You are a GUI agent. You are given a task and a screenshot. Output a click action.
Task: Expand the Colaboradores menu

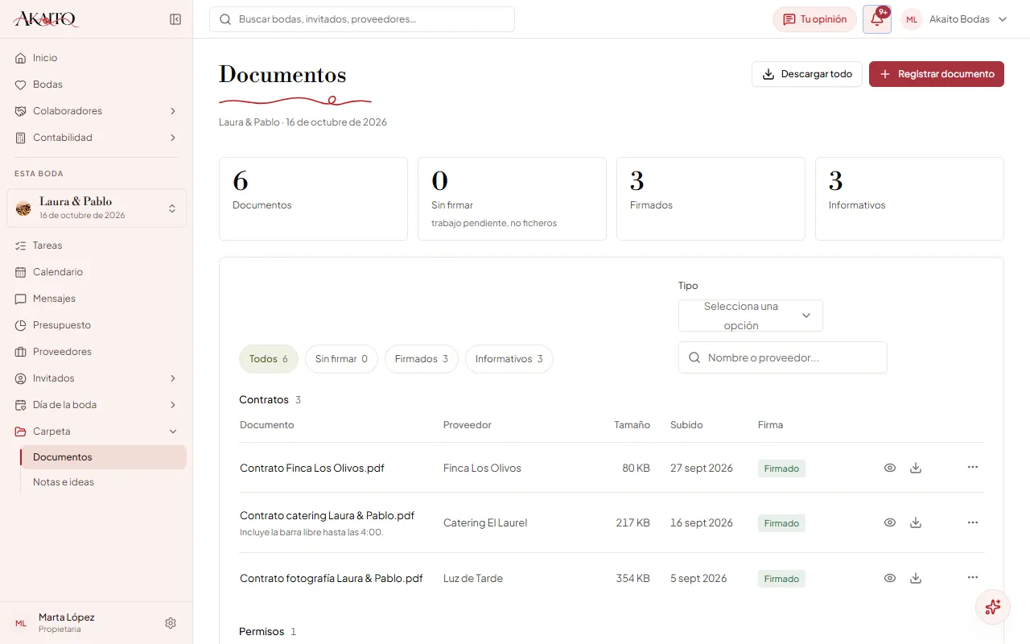[97, 111]
